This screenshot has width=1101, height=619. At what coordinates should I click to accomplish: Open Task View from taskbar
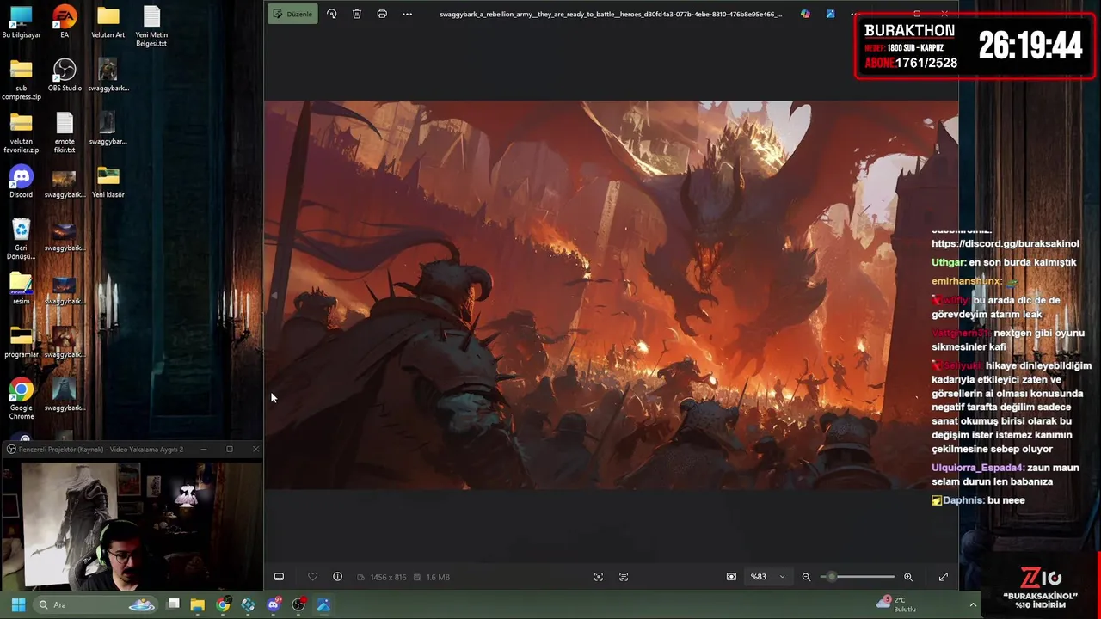click(x=173, y=604)
